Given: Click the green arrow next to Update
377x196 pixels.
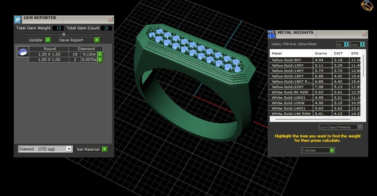Looking at the screenshot, I should click(x=48, y=40).
